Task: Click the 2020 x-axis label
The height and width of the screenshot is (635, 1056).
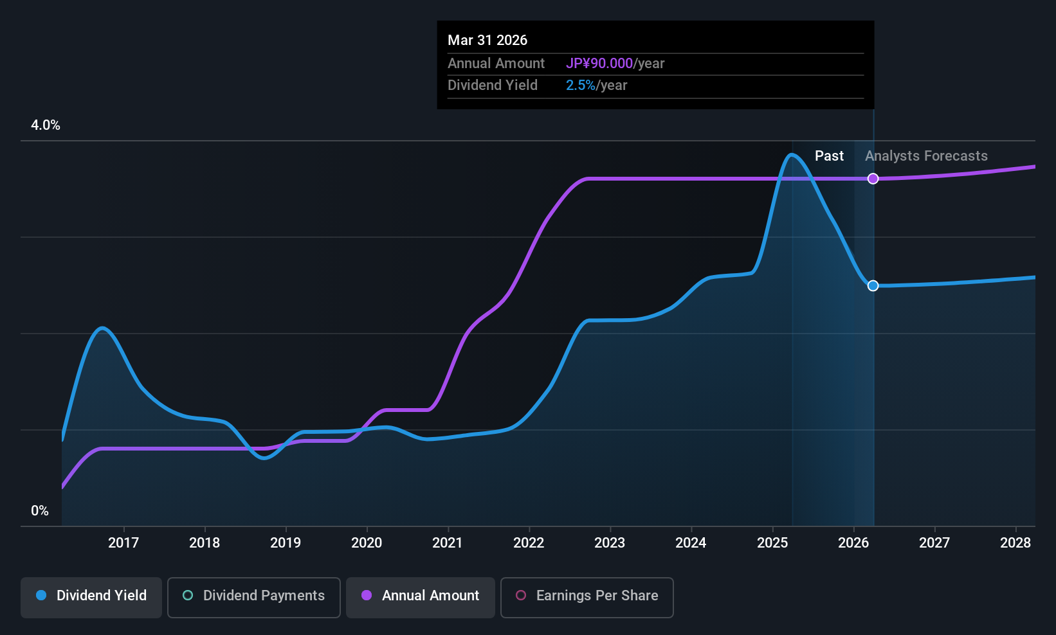Action: (367, 543)
